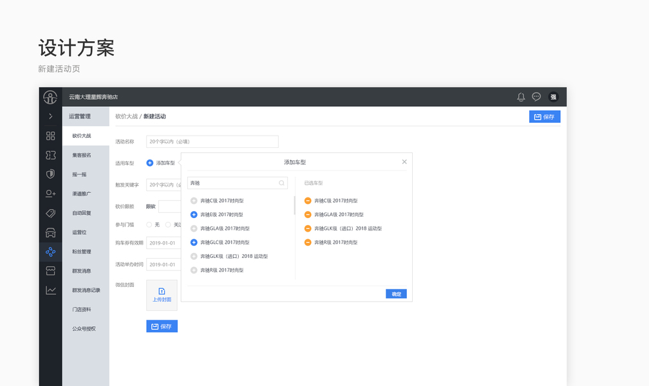Click the top-right 保存 save button
Screen dimensions: 649x386
pyautogui.click(x=545, y=116)
